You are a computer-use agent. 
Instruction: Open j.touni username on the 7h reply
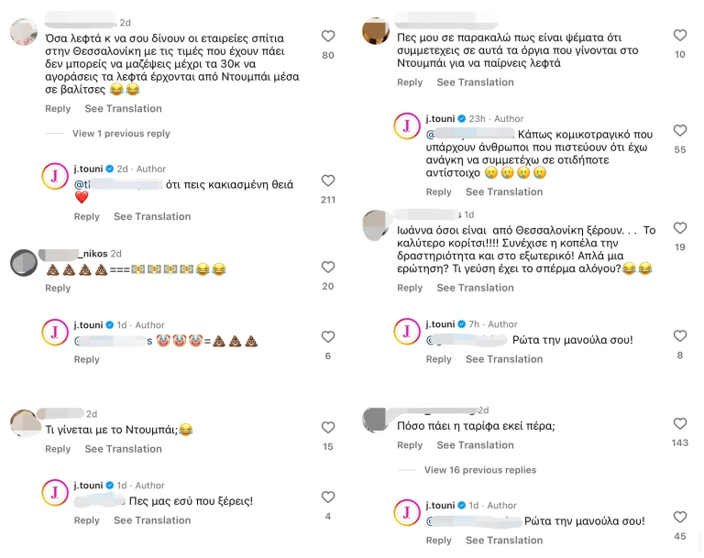coord(440,324)
